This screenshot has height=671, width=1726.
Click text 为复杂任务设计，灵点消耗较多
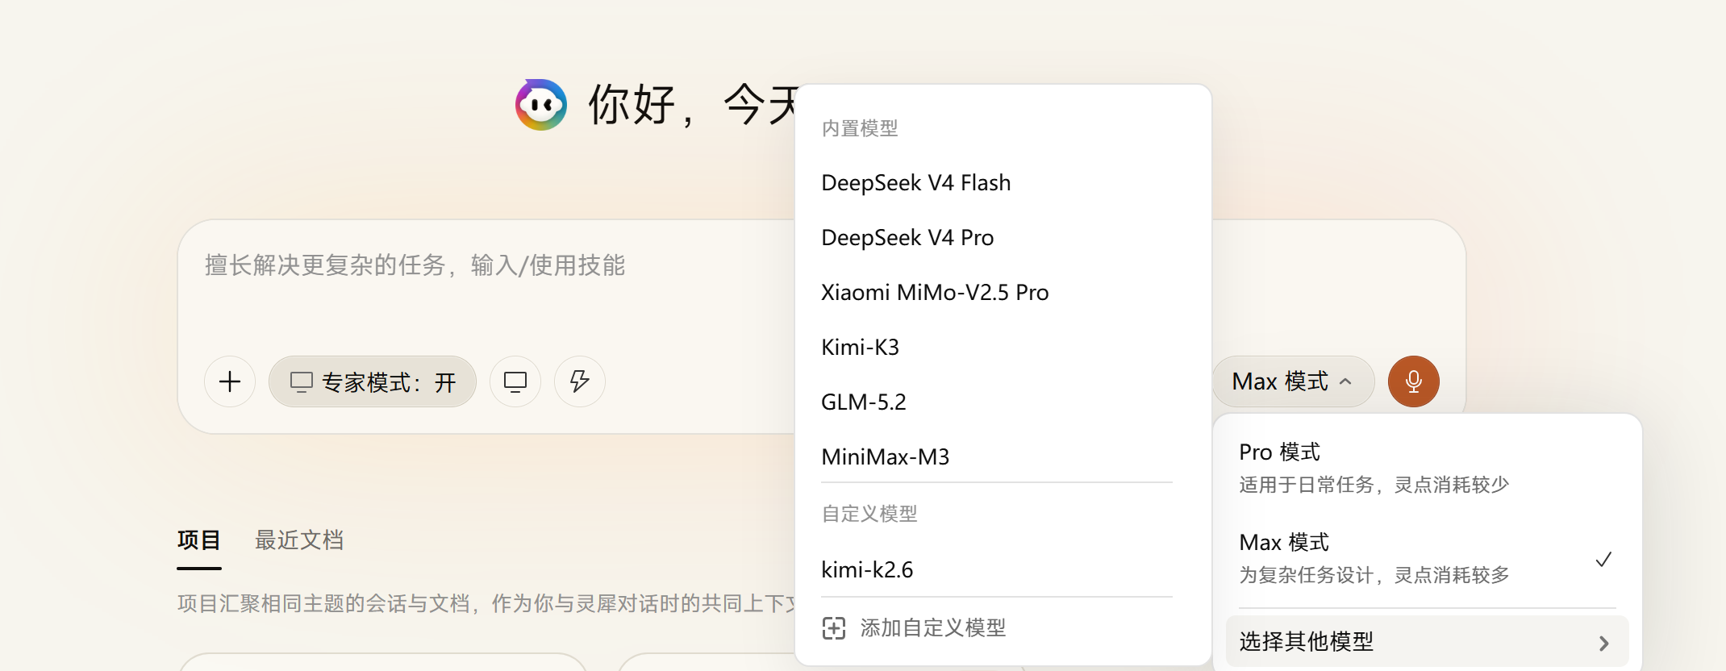[x=1374, y=575]
